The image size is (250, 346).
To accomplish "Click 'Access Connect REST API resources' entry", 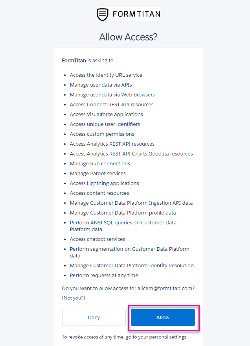I will [x=111, y=104].
